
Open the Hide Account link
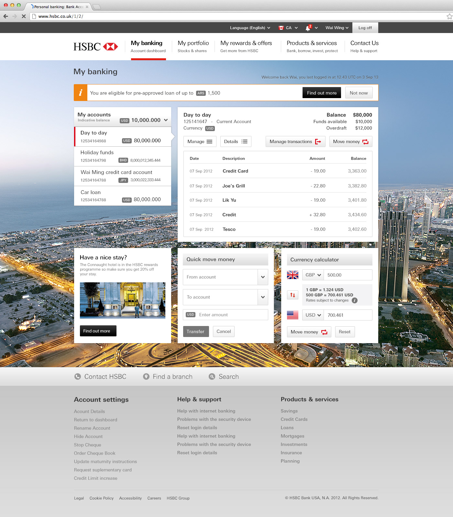88,436
